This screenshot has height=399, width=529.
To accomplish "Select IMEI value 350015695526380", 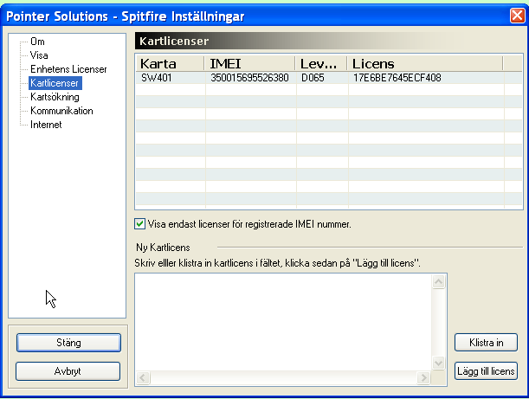I will coord(249,78).
